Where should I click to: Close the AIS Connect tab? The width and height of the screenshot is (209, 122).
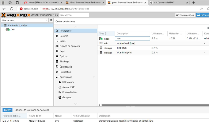pyautogui.click(x=187, y=3)
